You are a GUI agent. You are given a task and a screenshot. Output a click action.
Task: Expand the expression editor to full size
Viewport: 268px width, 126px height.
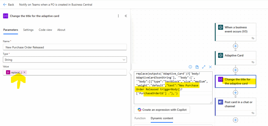[x=204, y=67]
